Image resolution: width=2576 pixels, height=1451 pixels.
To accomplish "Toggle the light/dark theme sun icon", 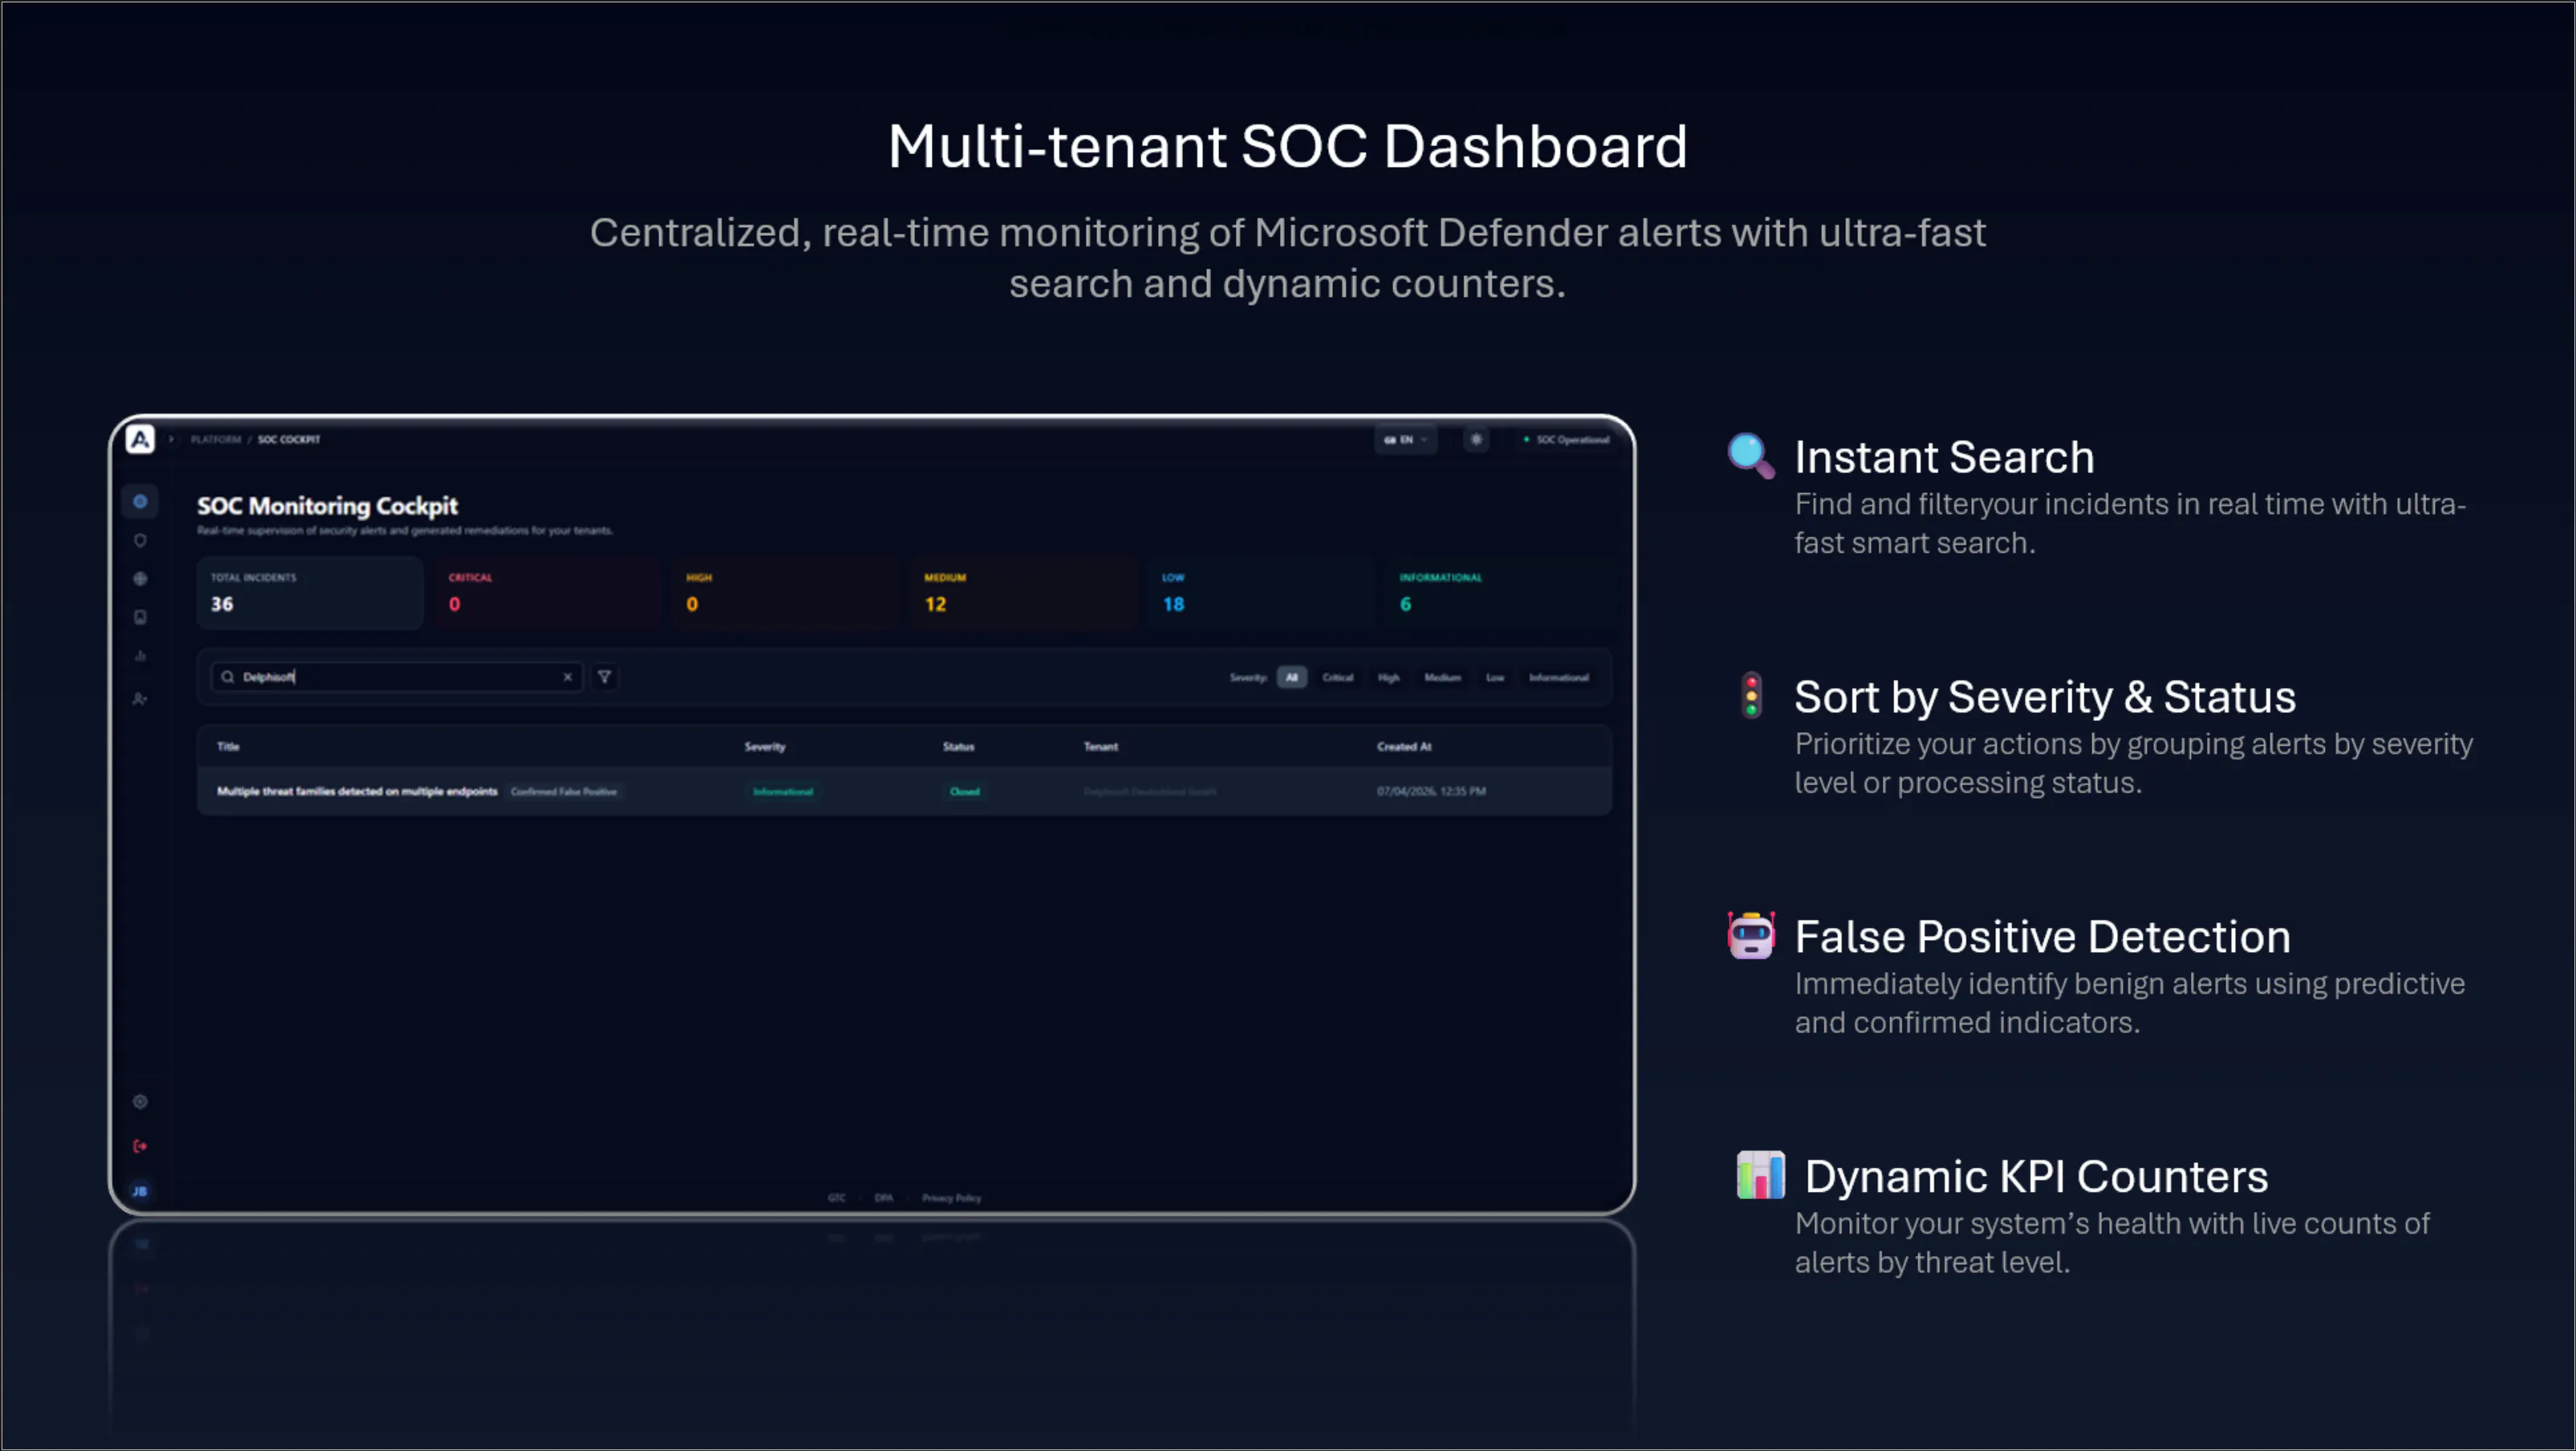I will pyautogui.click(x=1476, y=439).
